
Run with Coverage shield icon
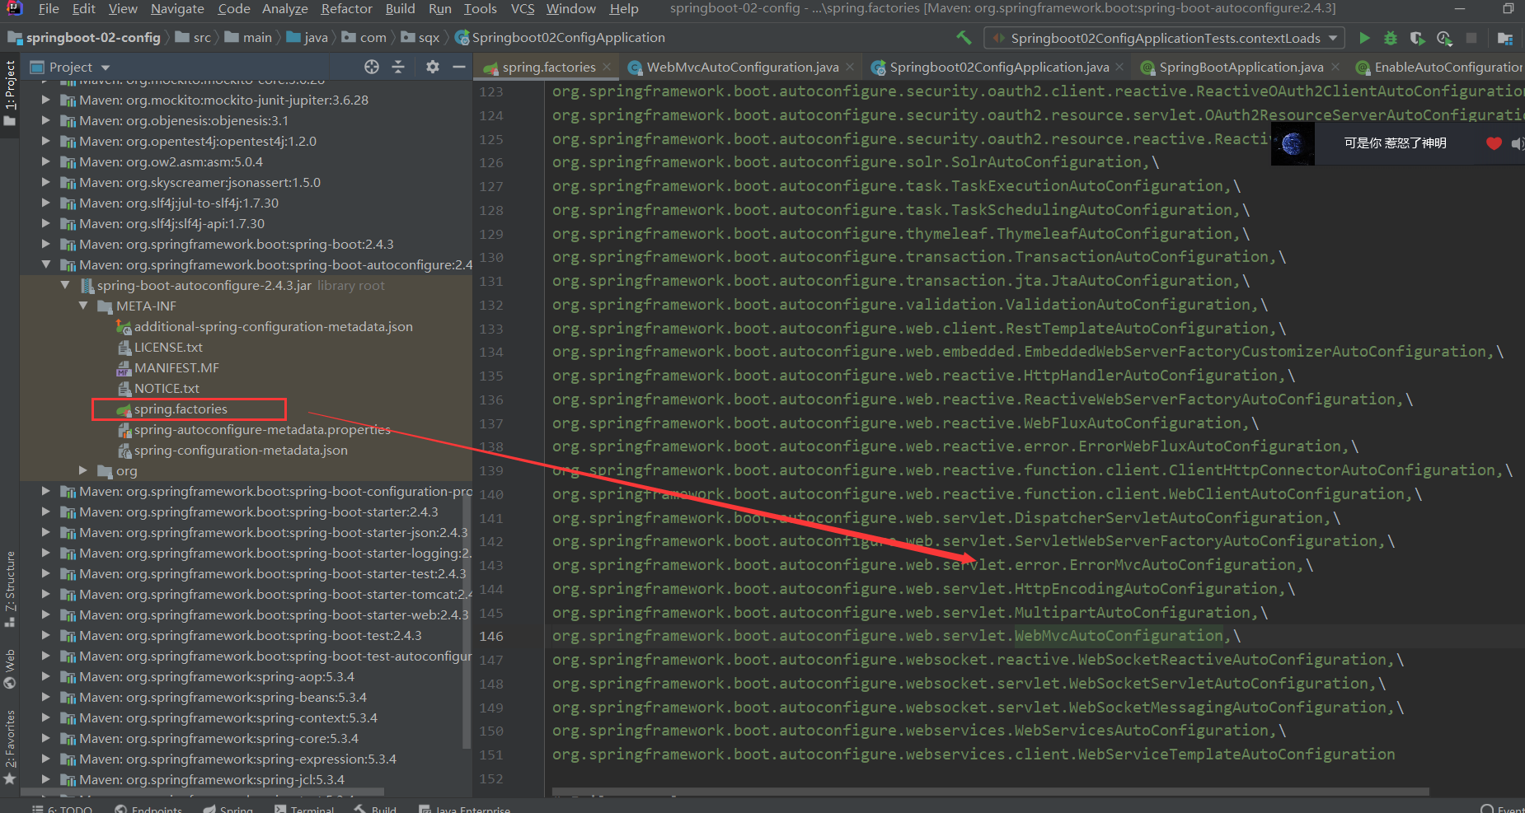tap(1417, 38)
